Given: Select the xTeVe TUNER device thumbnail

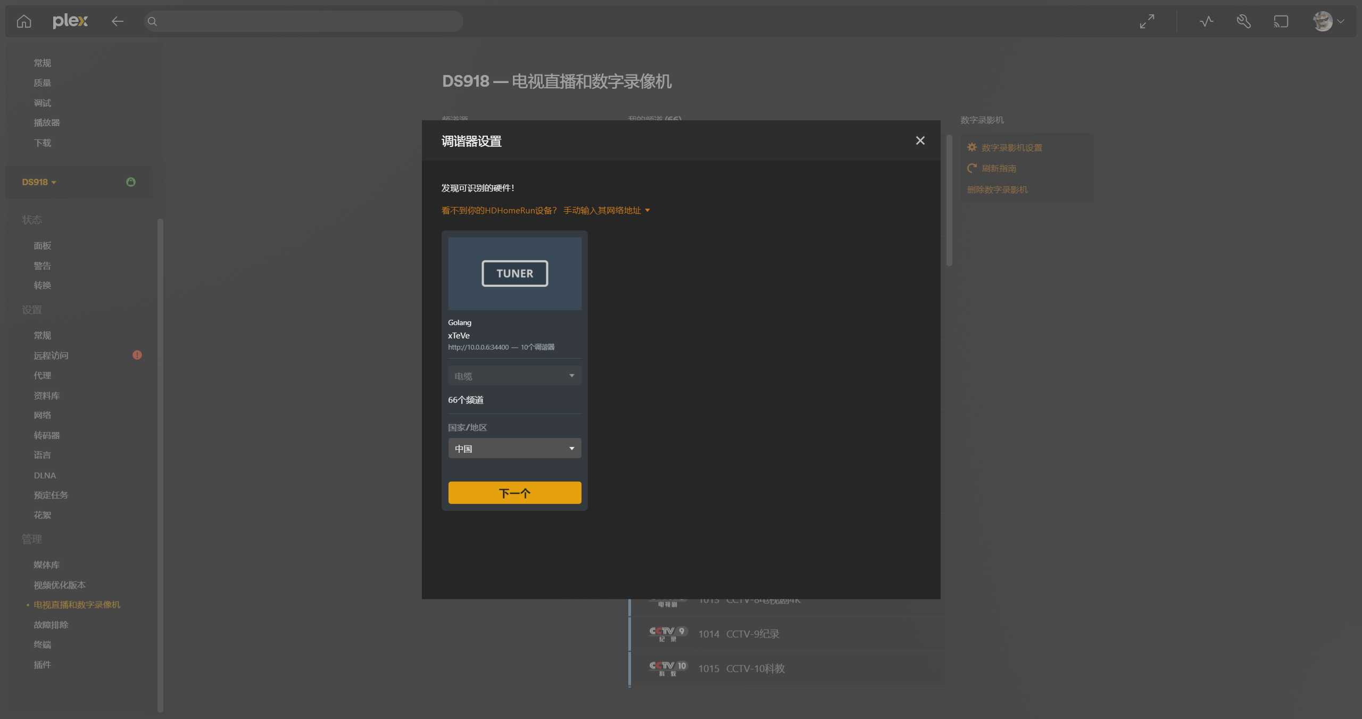Looking at the screenshot, I should [514, 274].
